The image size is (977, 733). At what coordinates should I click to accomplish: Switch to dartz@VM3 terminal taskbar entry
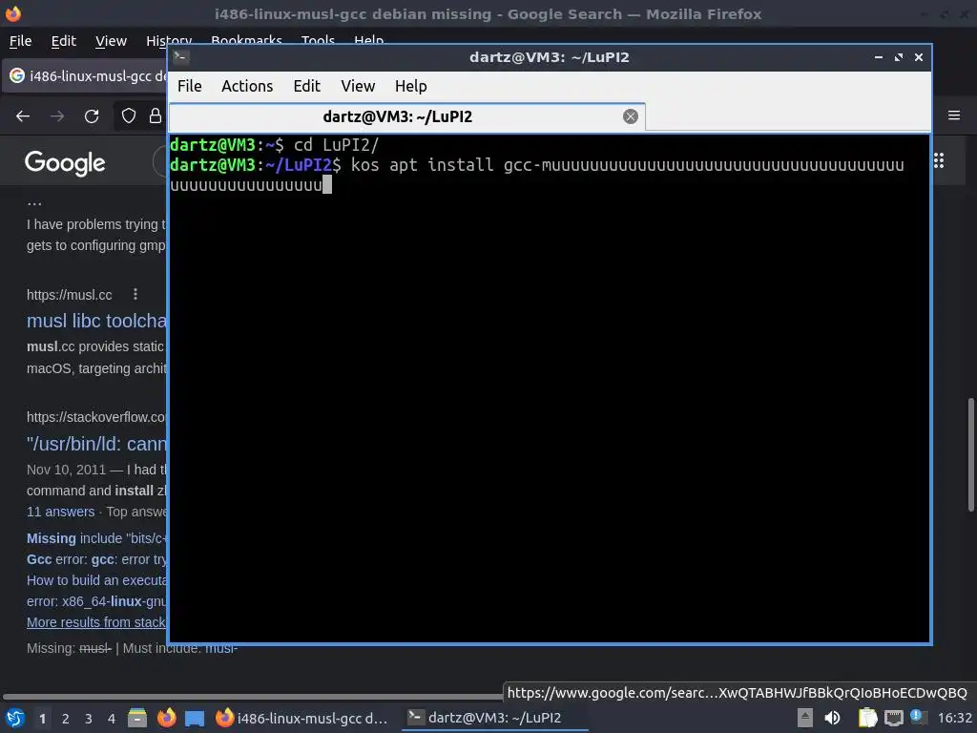495,718
